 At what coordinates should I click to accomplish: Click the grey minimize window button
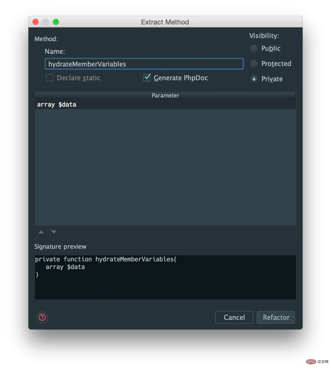(x=46, y=22)
